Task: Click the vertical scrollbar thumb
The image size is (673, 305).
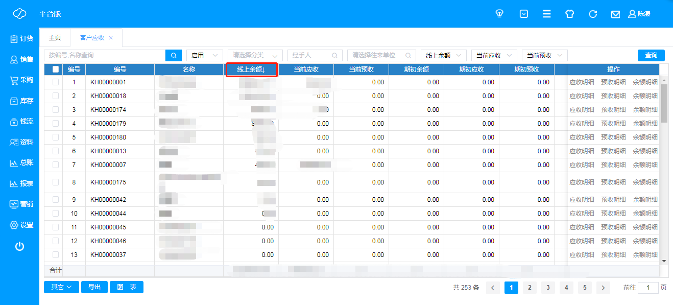Action: pyautogui.click(x=664, y=103)
